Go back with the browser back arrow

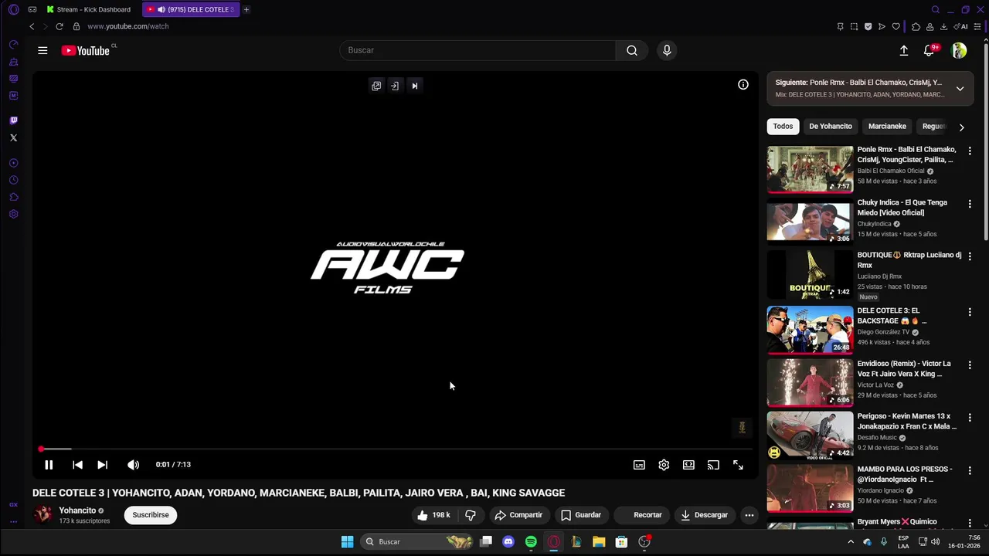[32, 26]
